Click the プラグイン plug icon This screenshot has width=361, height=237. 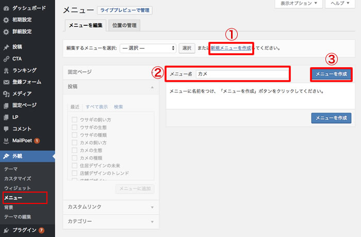(x=6, y=230)
